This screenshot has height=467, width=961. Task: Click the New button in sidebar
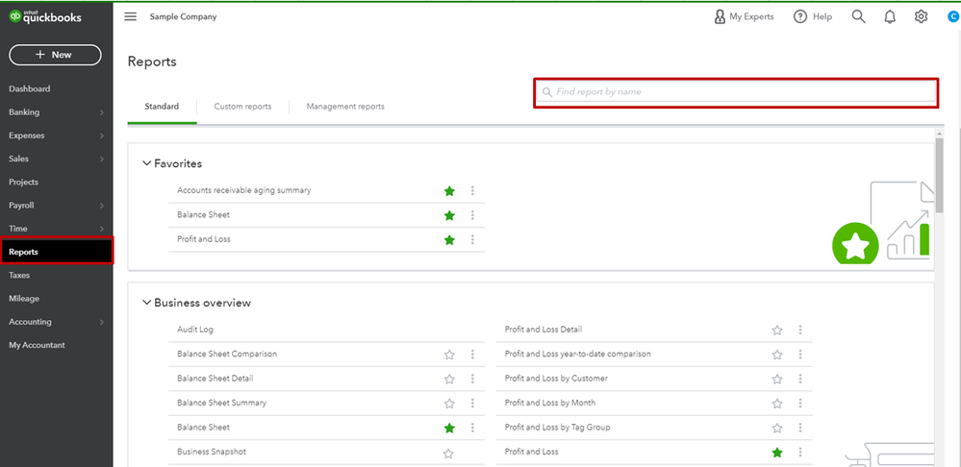55,55
